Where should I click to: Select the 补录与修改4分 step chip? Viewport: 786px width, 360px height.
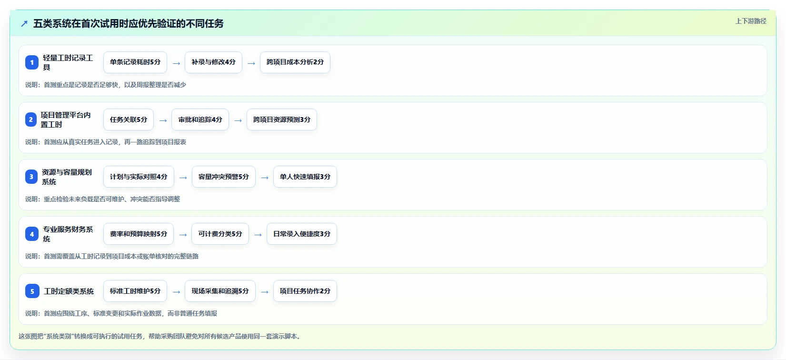pos(214,62)
